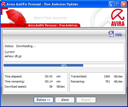Click the Time remaining value 00:14
Viewport: 128px width, 107px height.
pos(49,81)
